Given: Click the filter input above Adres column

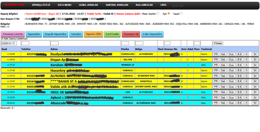Looking at the screenshot, I should (55, 43).
